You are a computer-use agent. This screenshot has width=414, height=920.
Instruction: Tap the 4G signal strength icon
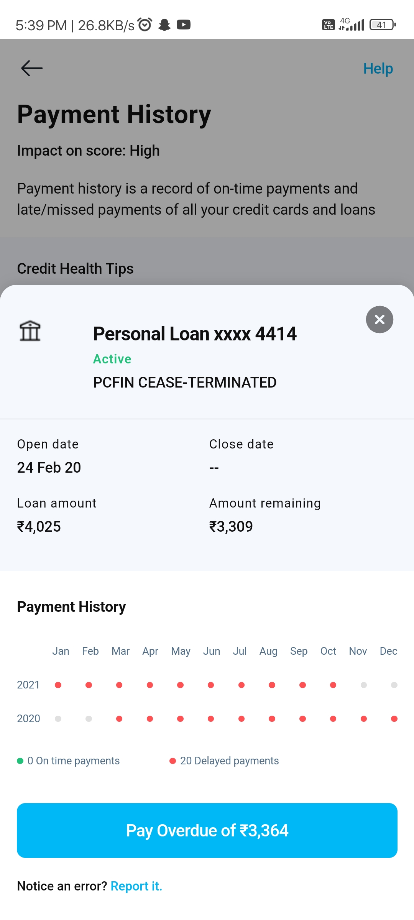(x=352, y=25)
